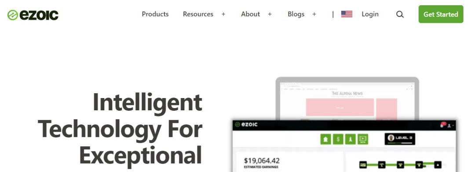Click the user profile icon in the dashboard
The image size is (475, 172).
tap(450, 125)
